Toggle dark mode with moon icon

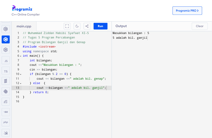tap(77, 26)
